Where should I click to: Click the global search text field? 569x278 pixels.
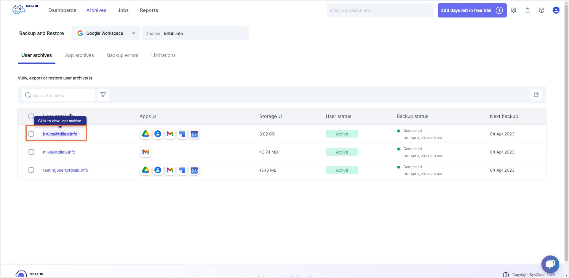point(380,10)
